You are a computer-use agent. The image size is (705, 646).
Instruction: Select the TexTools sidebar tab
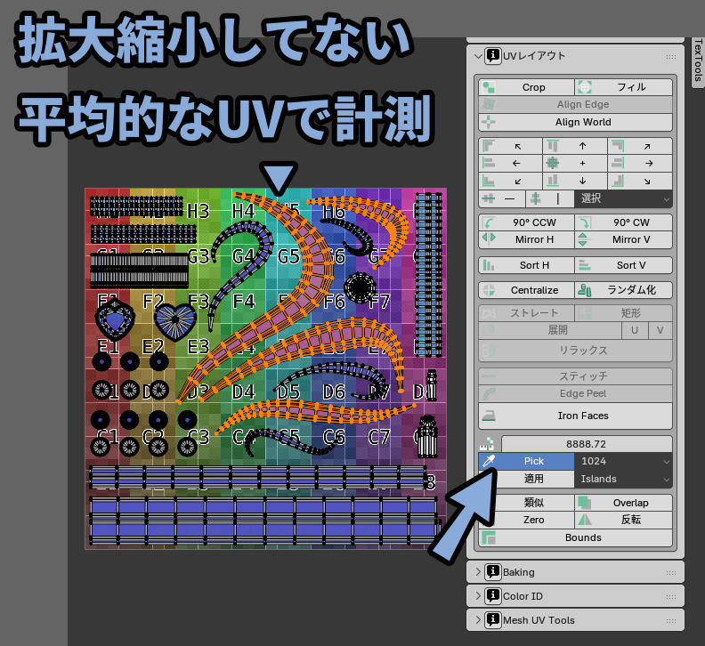pos(697,63)
